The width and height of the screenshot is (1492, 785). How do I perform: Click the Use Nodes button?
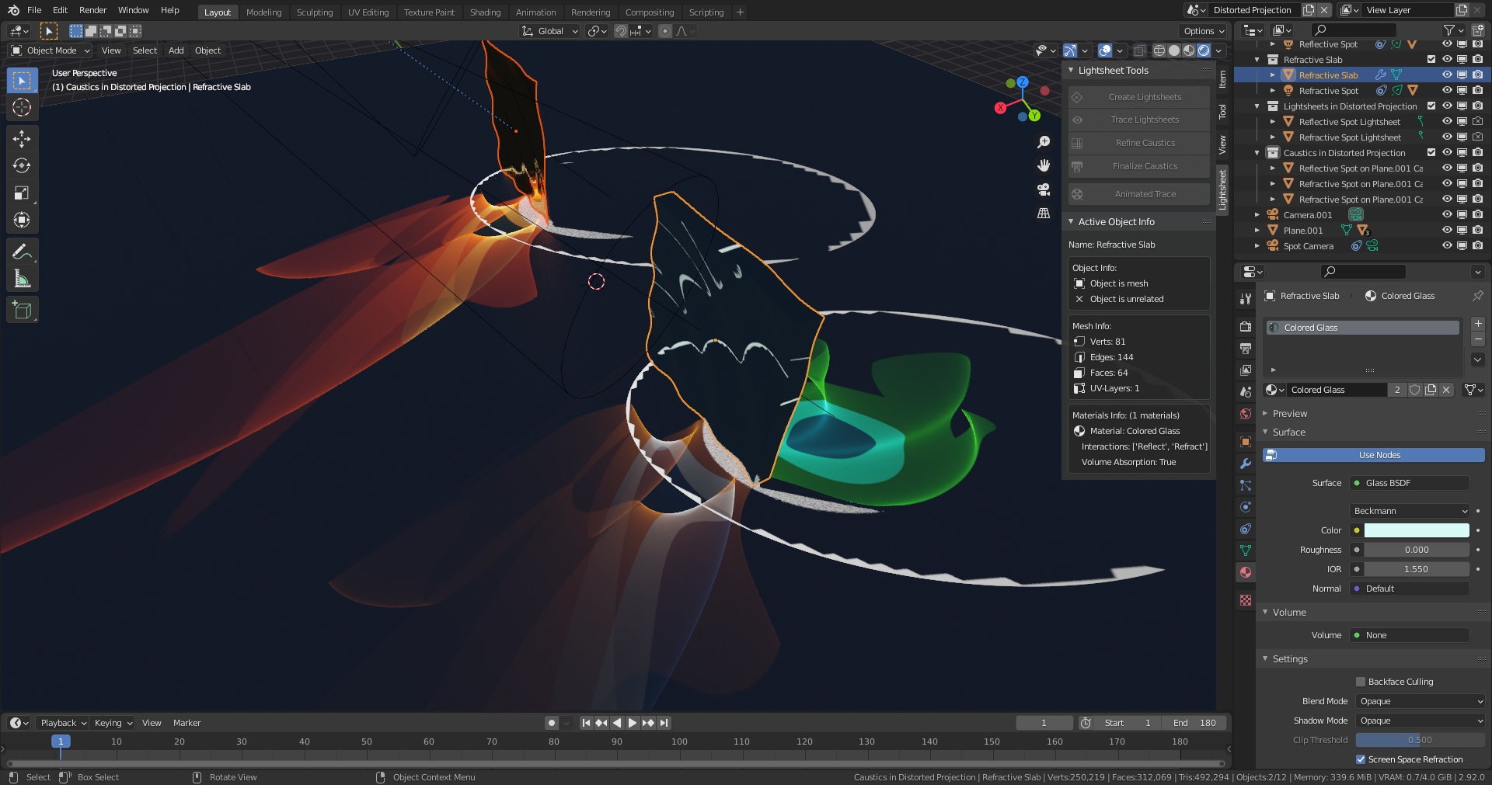click(1373, 455)
